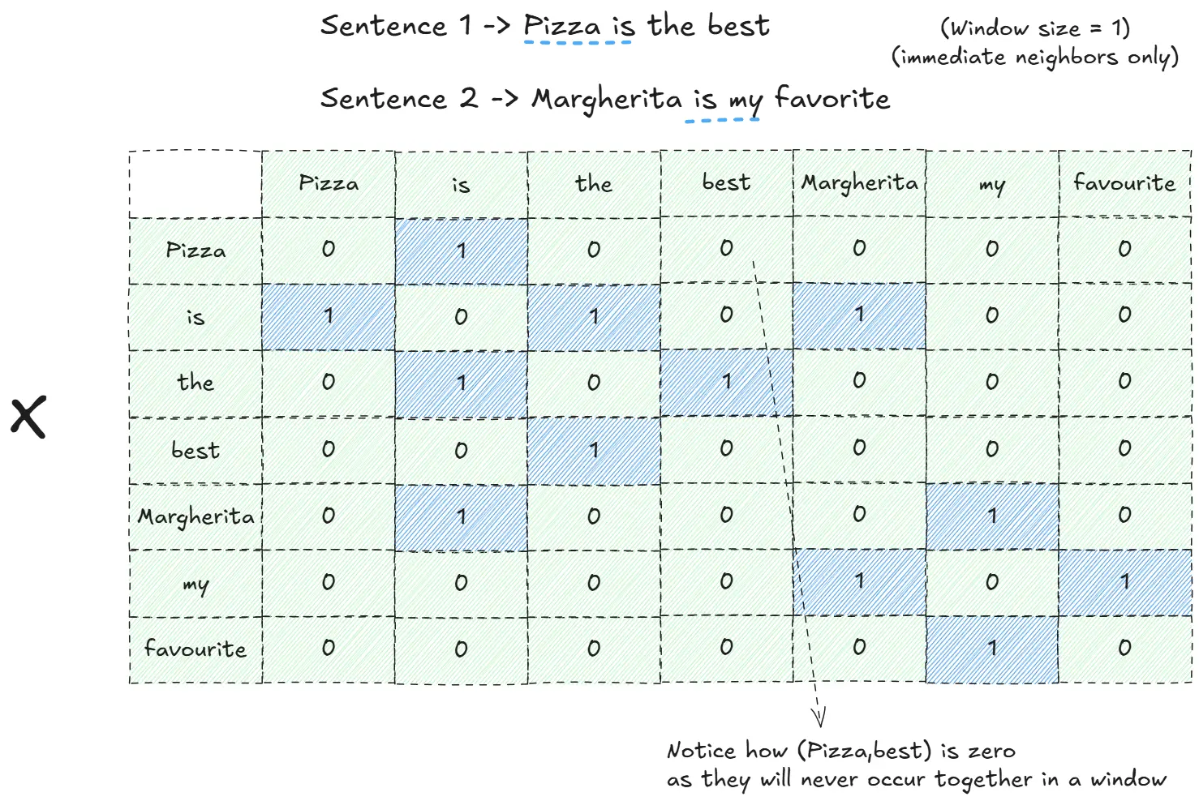Click the blue cell at the row, best column
This screenshot has width=1199, height=801.
(x=727, y=383)
